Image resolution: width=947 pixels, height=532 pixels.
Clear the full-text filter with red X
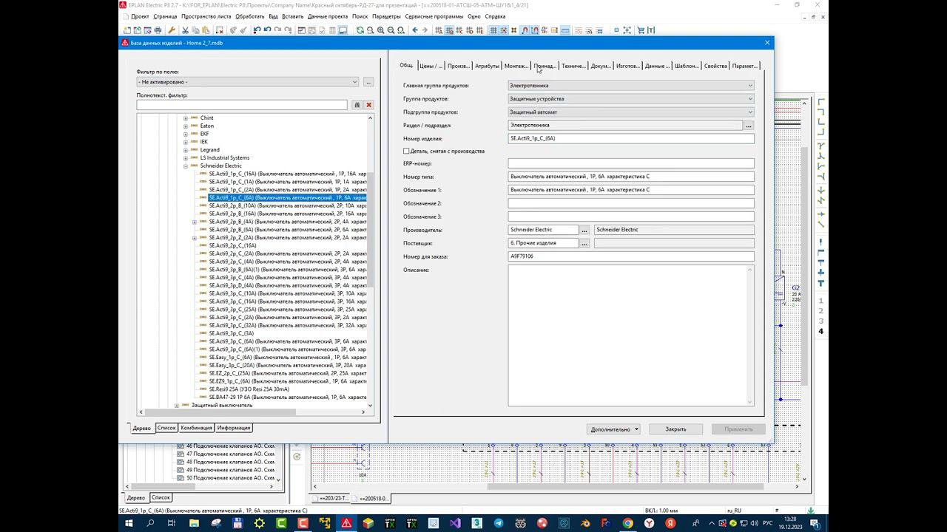[368, 105]
